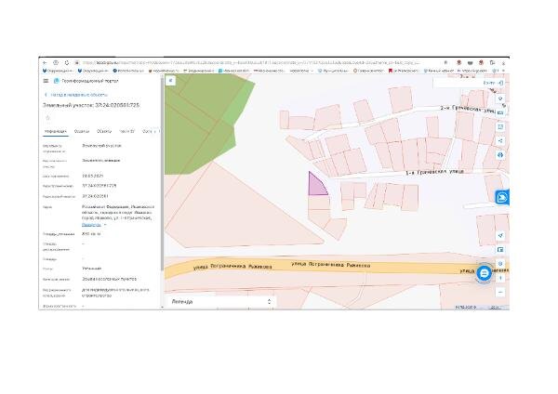Click the parcel heading 'Земельный участок: 37:24:020501:725'
The width and height of the screenshot is (558, 394).
click(91, 105)
